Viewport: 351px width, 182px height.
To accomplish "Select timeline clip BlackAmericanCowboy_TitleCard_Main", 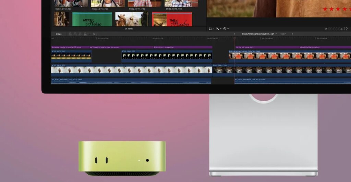I will (290, 56).
